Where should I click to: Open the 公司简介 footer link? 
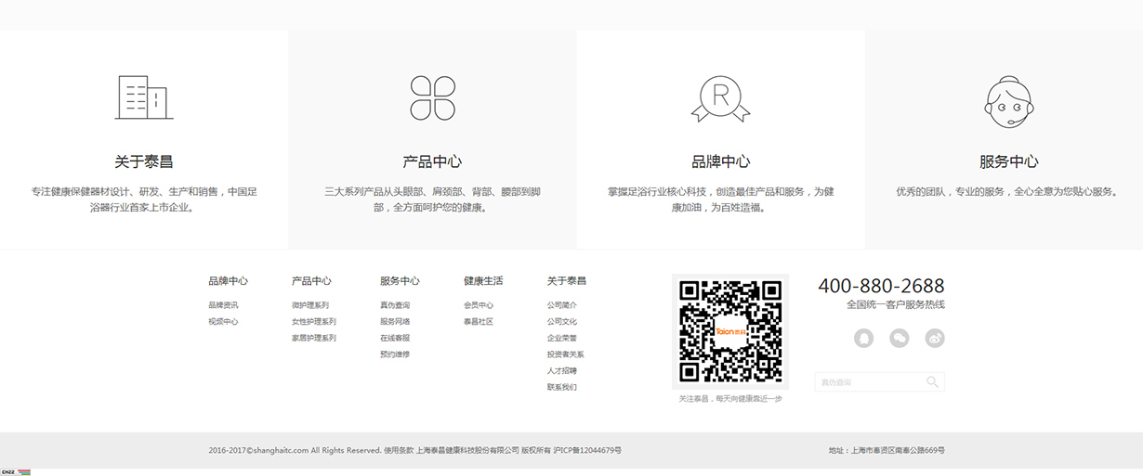[x=562, y=305]
